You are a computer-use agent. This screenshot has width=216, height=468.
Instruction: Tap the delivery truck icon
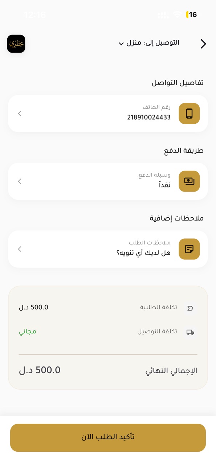[190, 332]
